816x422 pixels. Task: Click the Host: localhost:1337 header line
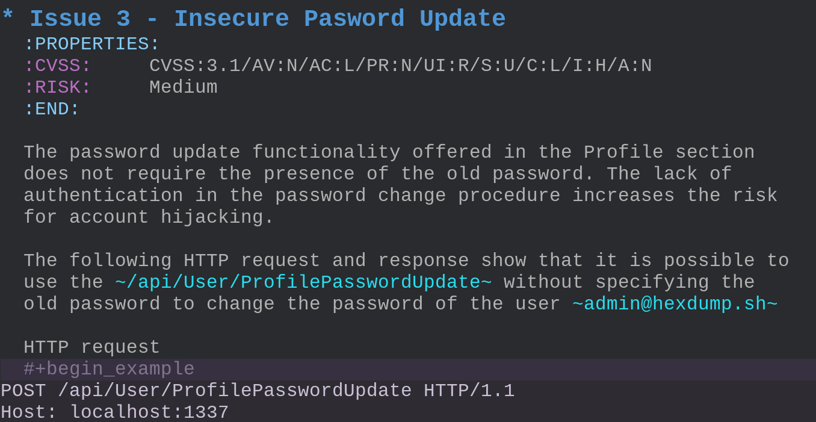(114, 412)
